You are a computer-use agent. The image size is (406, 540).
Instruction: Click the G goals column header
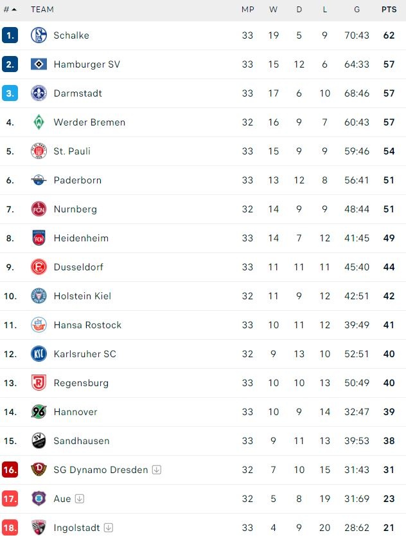(x=357, y=10)
